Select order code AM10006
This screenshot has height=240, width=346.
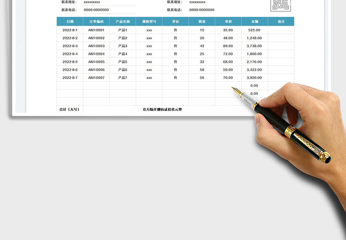click(x=96, y=70)
